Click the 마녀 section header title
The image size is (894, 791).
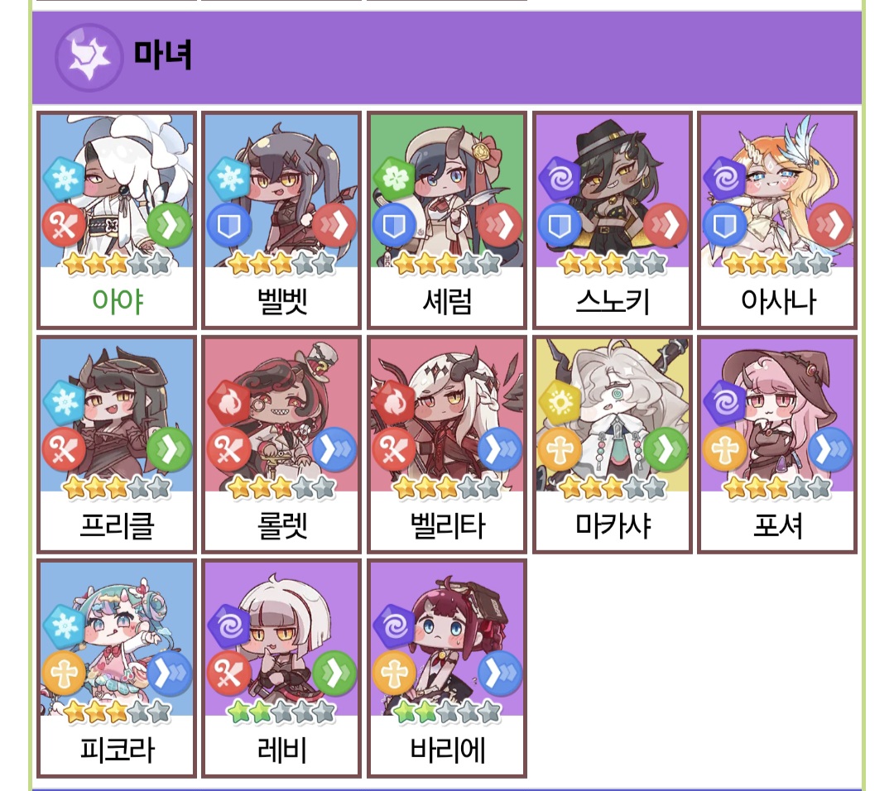coord(163,55)
